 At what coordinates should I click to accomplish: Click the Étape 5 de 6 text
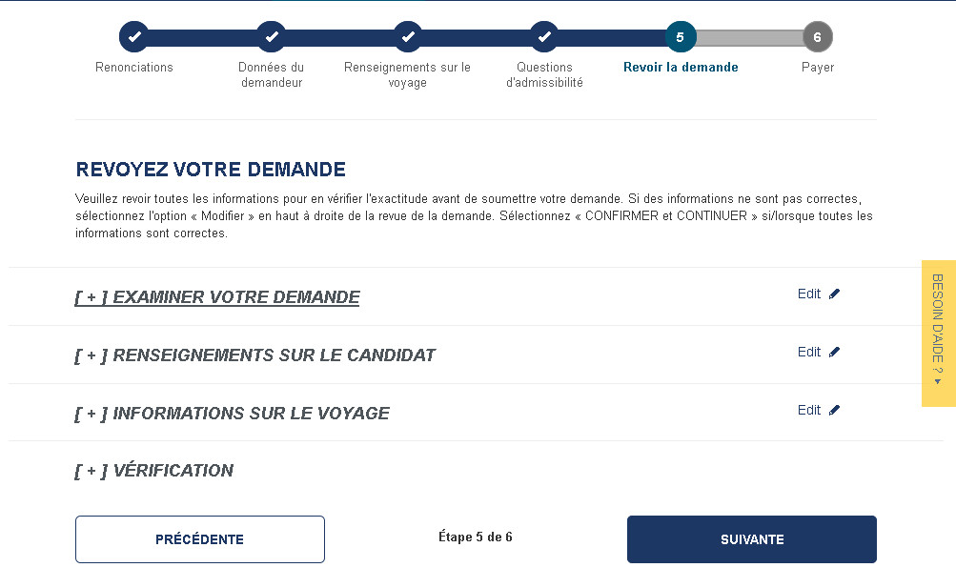(475, 537)
